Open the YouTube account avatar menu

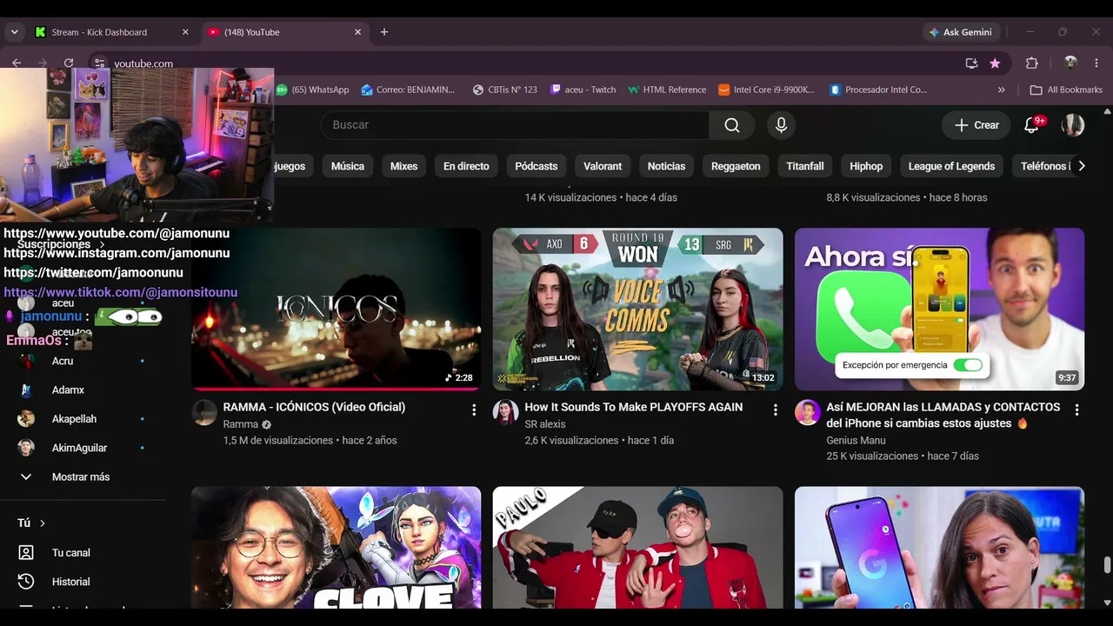click(x=1073, y=125)
